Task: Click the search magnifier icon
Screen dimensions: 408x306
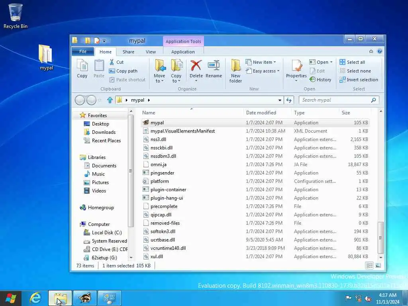Action: tap(373, 100)
